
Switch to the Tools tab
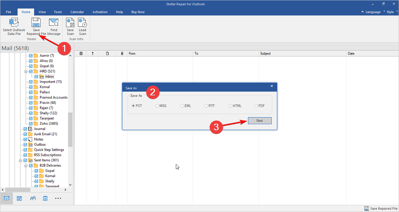[58, 12]
